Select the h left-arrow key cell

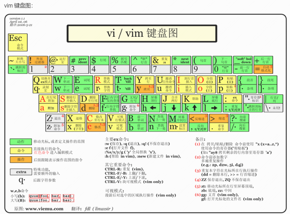151,108
